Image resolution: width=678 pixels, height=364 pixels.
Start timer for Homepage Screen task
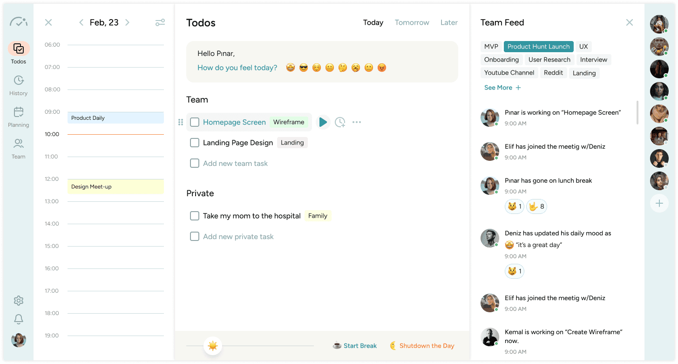pos(323,122)
